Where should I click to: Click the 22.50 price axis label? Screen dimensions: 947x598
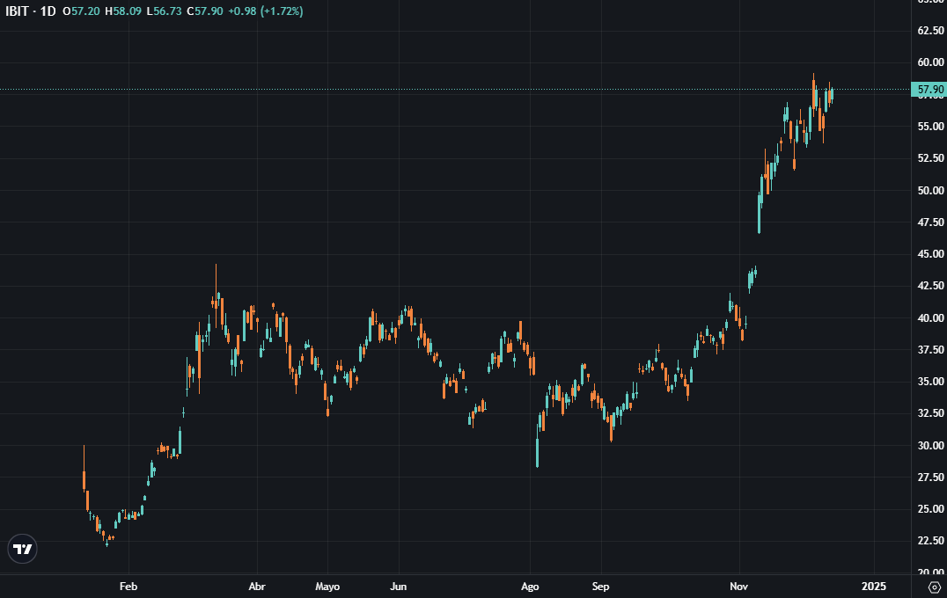click(x=930, y=541)
